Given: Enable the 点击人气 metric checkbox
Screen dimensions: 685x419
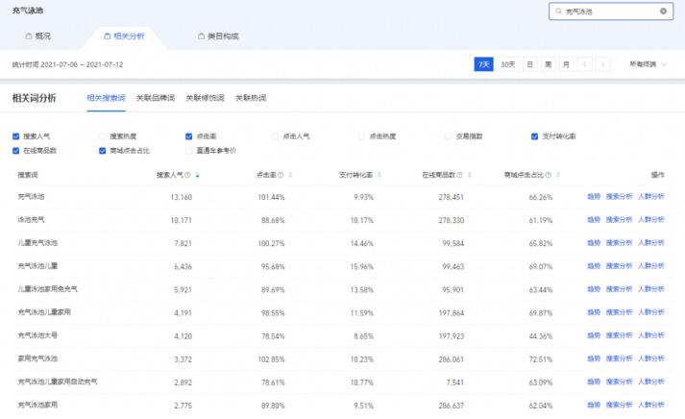Looking at the screenshot, I should click(x=275, y=136).
